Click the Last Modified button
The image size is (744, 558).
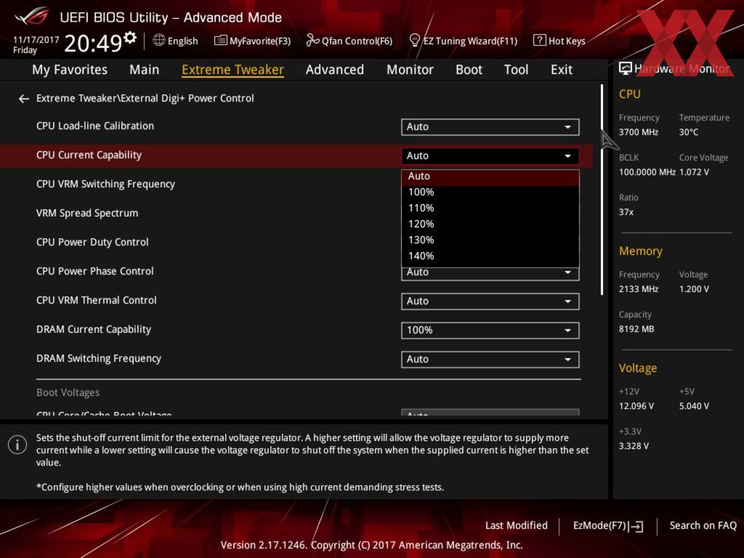click(x=516, y=525)
